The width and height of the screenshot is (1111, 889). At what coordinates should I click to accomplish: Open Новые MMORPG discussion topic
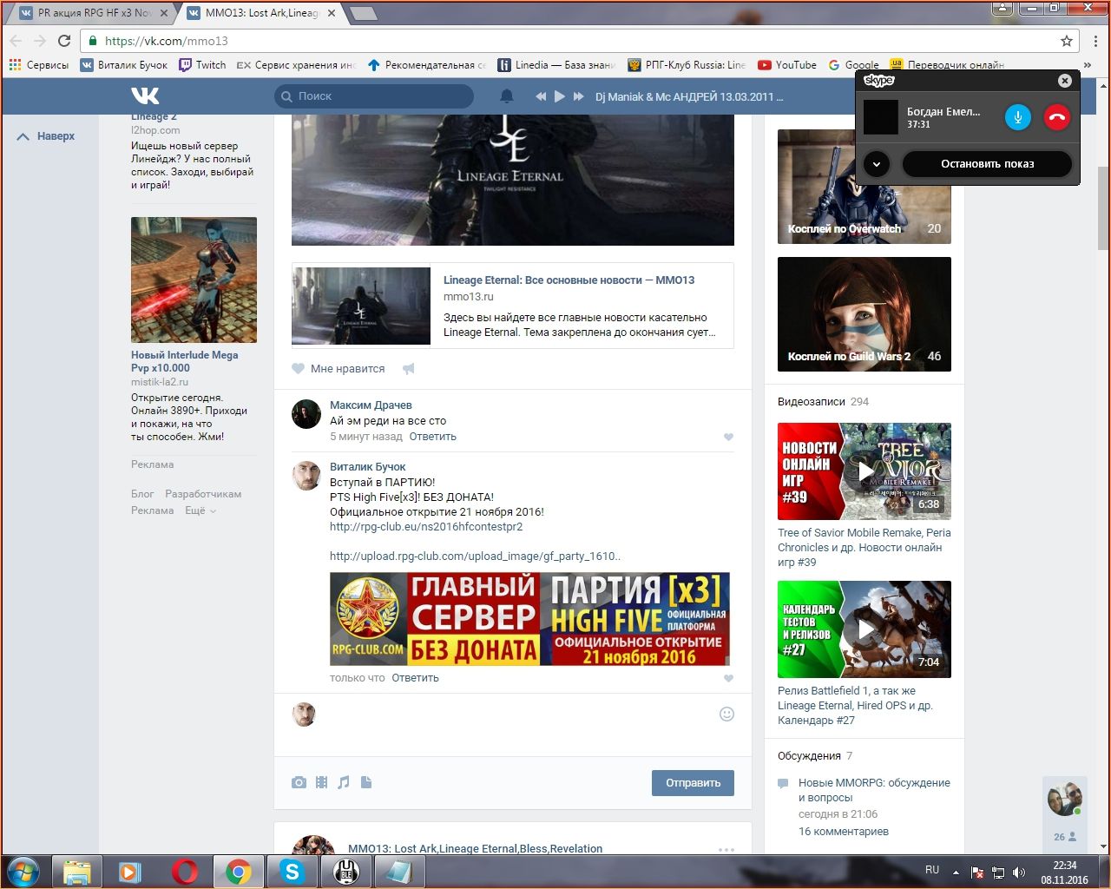click(874, 790)
